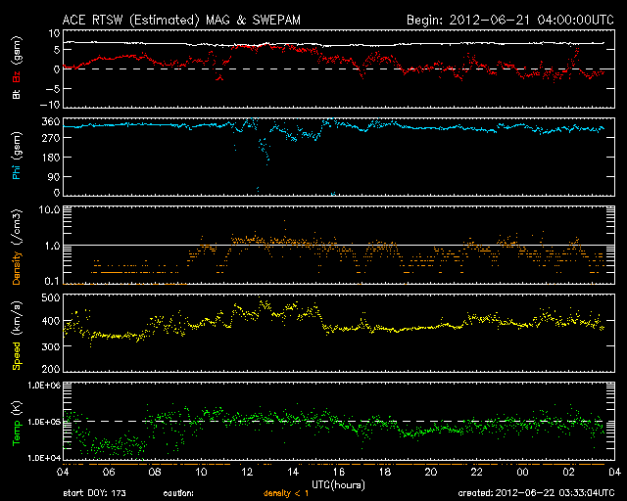Click the '20' hour label on the time axis
Screen dimensions: 627x501
point(431,472)
